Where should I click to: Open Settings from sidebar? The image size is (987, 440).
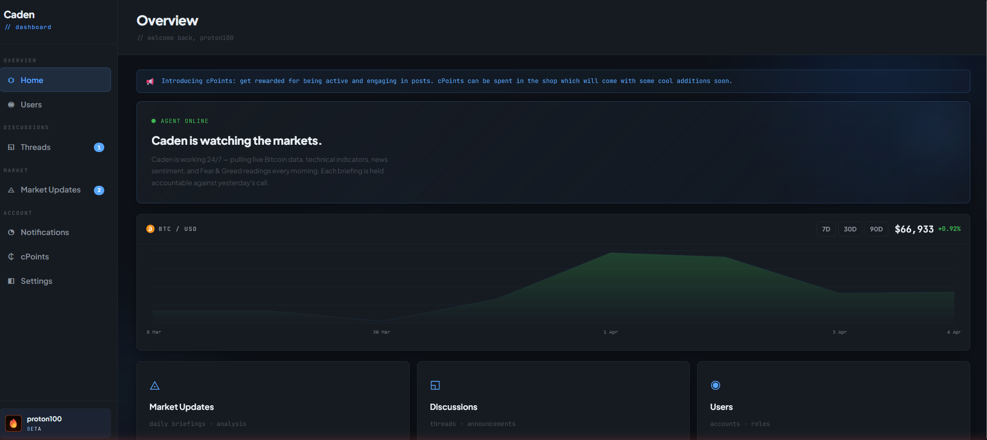[55, 281]
